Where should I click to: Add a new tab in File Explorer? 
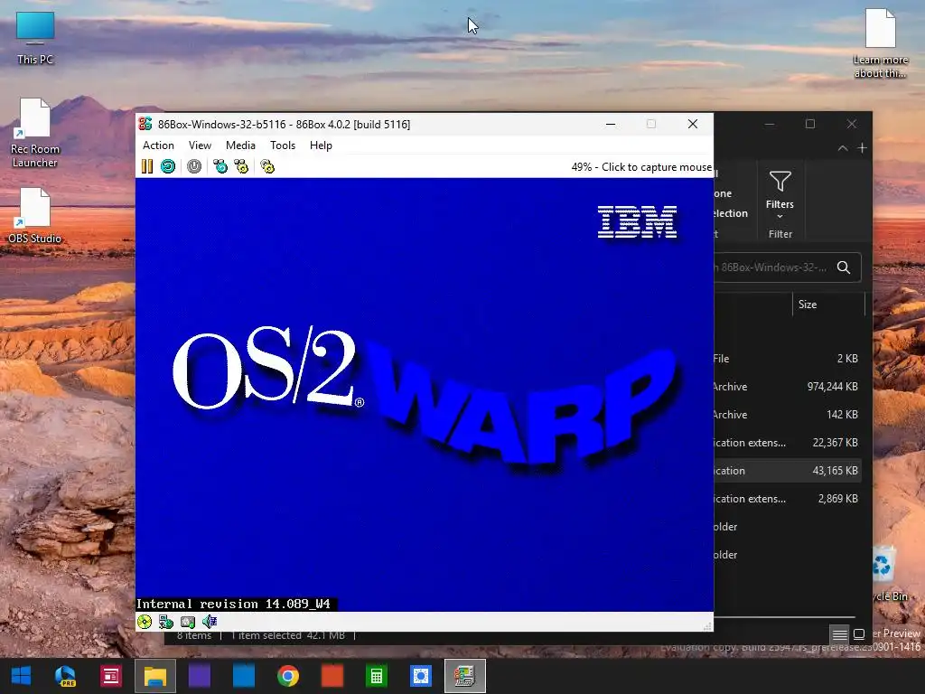862,148
